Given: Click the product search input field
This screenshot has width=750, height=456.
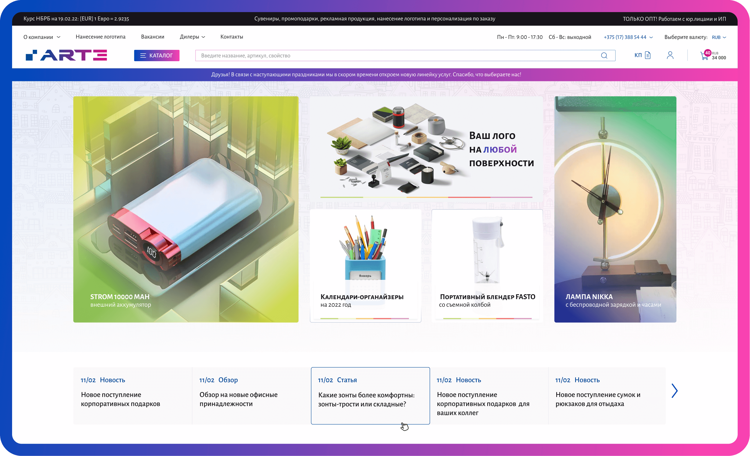Looking at the screenshot, I should click(396, 56).
